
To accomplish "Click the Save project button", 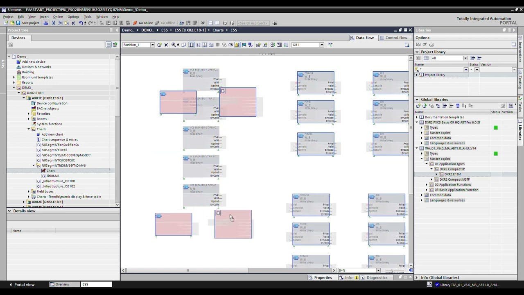I will click(x=27, y=23).
